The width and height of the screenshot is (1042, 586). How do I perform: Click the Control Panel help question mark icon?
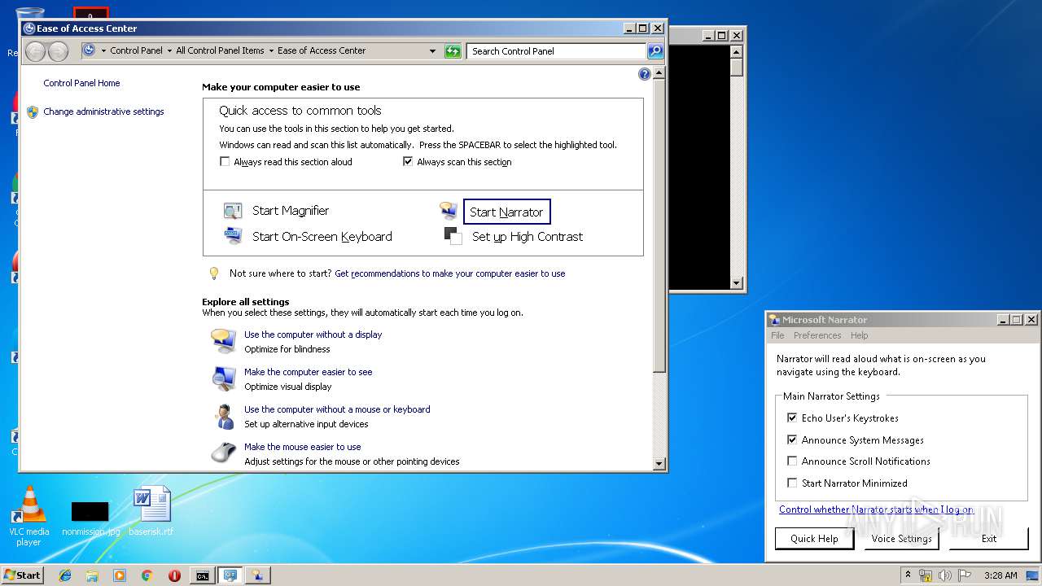pos(645,74)
